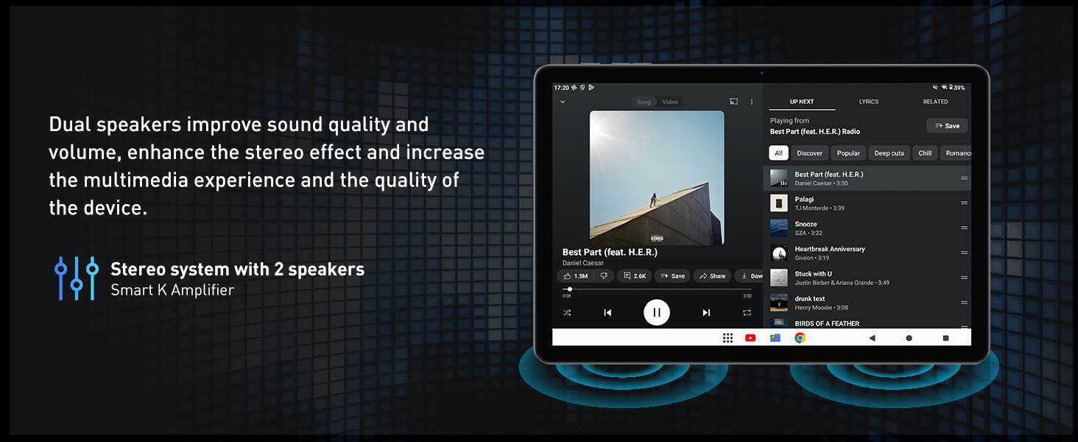Image resolution: width=1078 pixels, height=442 pixels.
Task: Open the app drawer grid icon
Action: coord(728,338)
